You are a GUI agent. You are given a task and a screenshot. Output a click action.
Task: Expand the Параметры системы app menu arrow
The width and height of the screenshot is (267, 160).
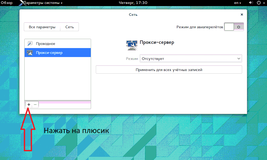click(x=62, y=3)
